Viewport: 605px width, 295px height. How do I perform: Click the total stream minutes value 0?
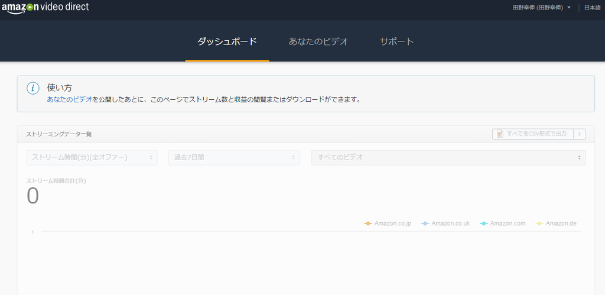(33, 196)
